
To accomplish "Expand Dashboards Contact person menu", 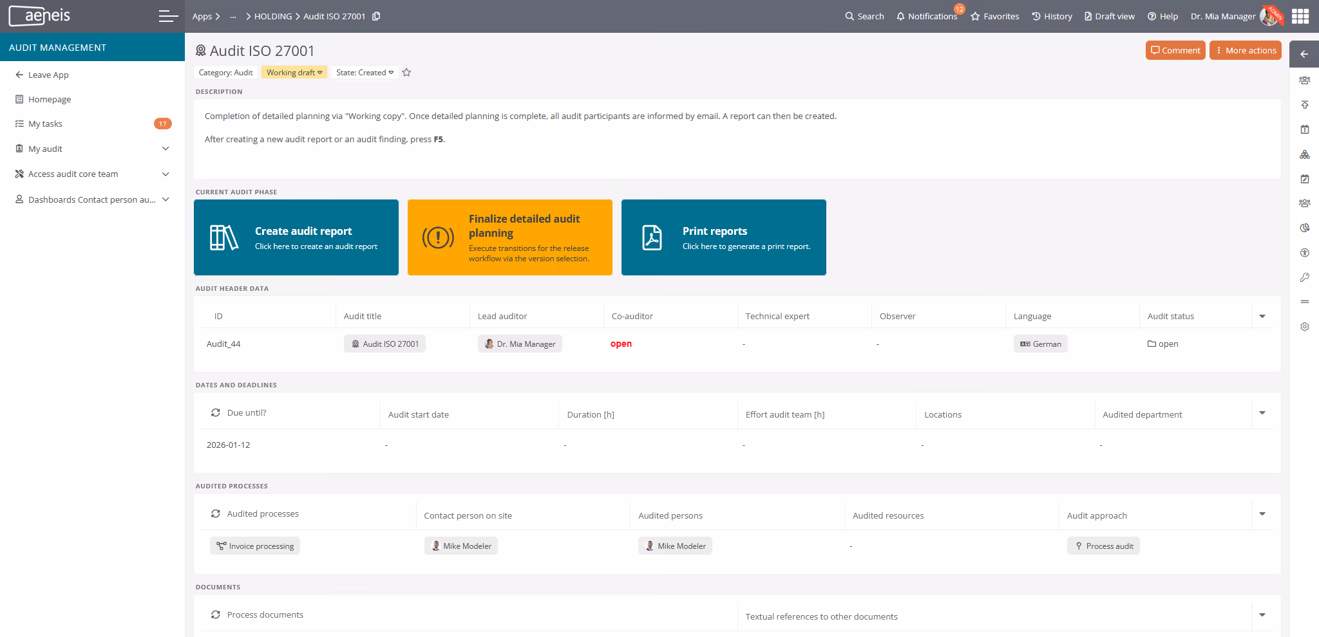I will coord(166,199).
